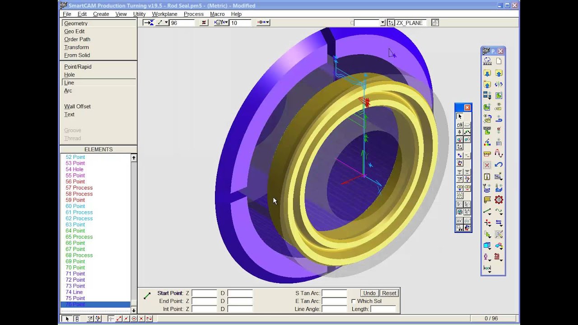Select '54 Hole' in the elements list
This screenshot has width=578, height=325.
[x=75, y=169]
